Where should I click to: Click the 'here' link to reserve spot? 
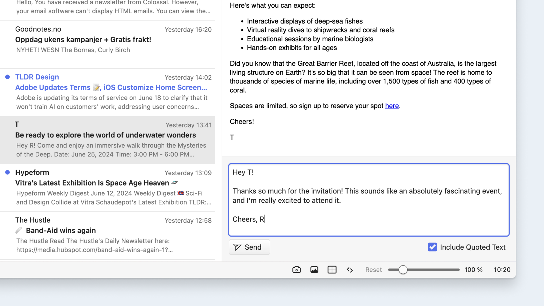(x=392, y=105)
